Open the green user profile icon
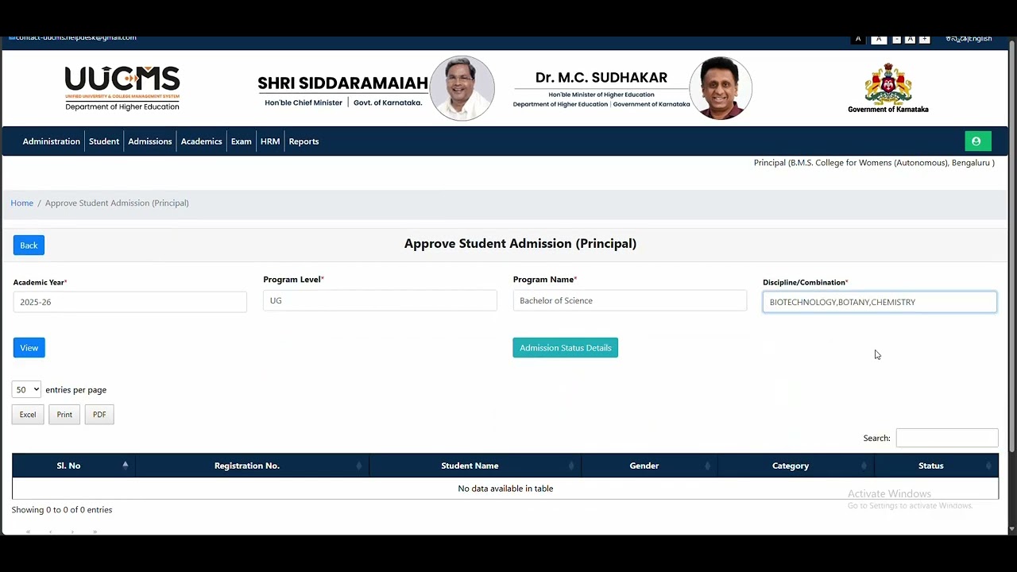This screenshot has height=572, width=1017. coord(977,141)
